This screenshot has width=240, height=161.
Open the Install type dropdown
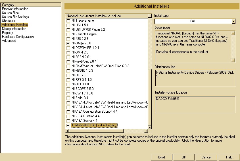click(x=233, y=21)
